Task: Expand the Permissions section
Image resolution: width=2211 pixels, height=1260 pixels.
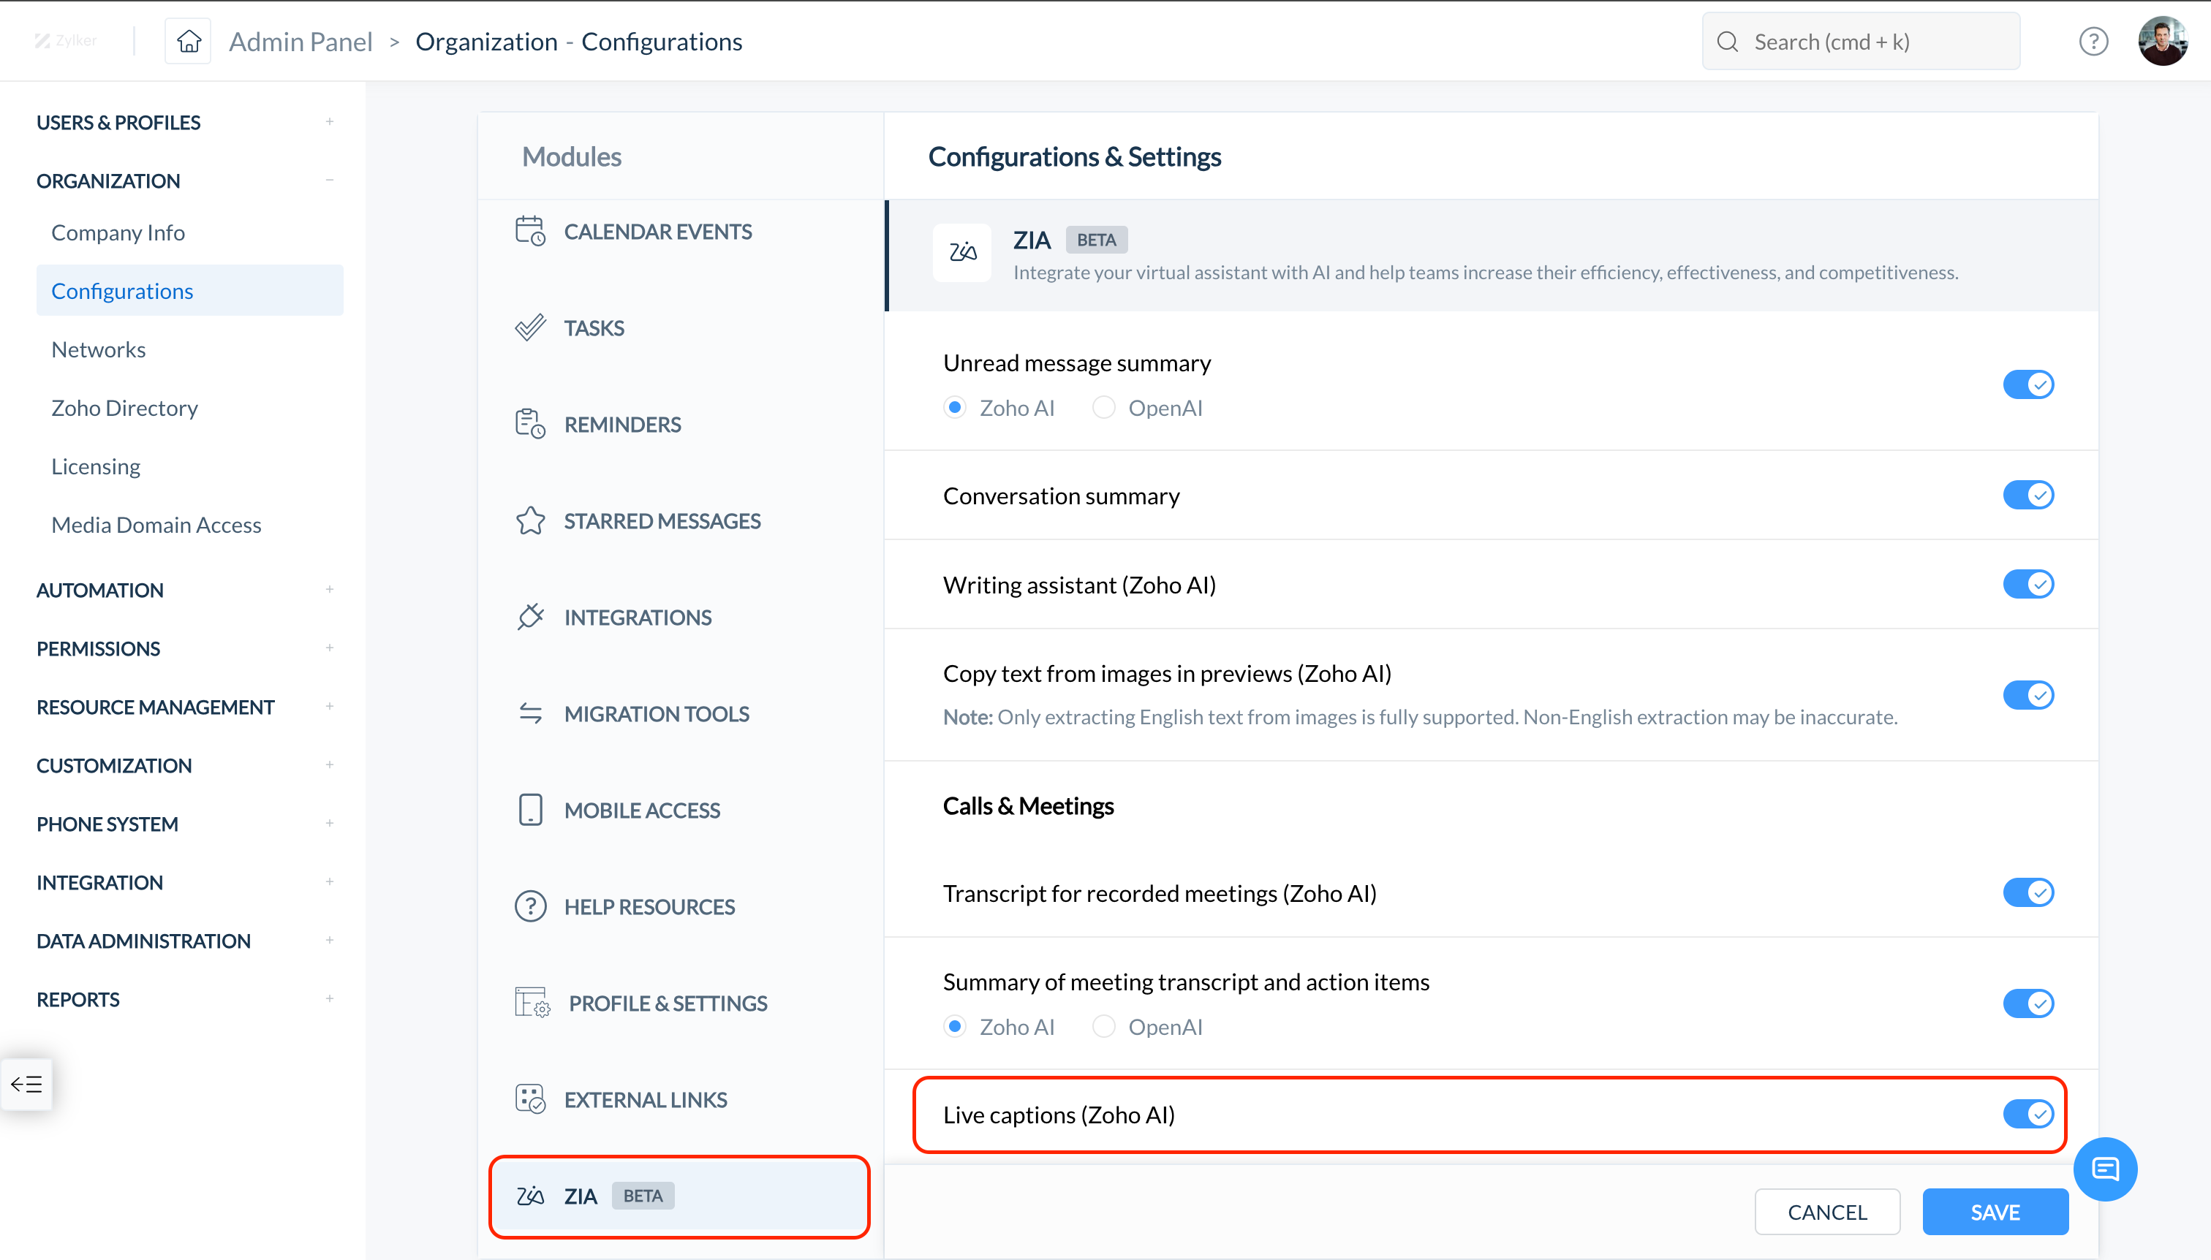Action: [x=330, y=648]
